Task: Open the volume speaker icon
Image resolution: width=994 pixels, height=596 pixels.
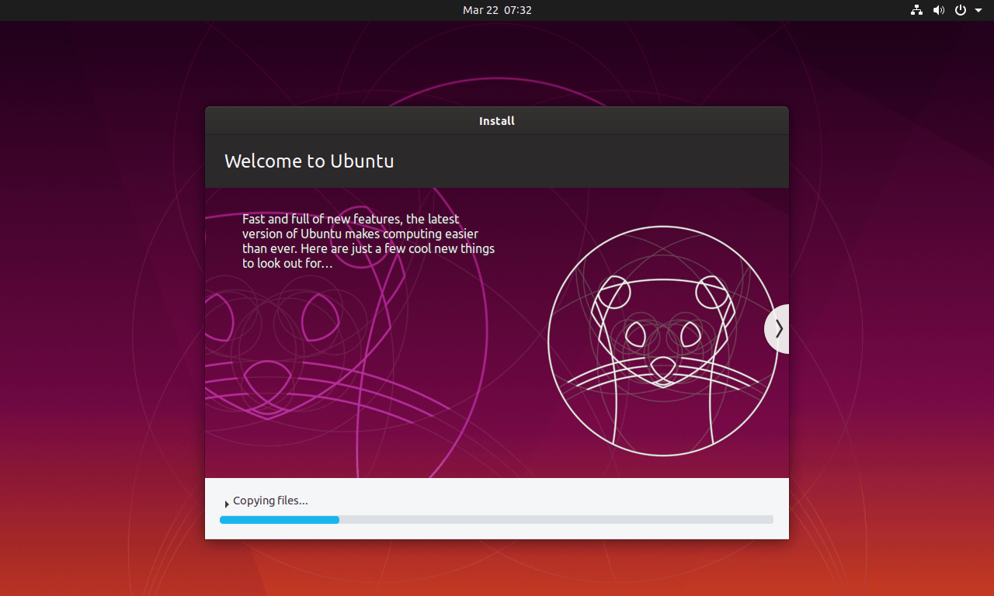Action: click(939, 10)
